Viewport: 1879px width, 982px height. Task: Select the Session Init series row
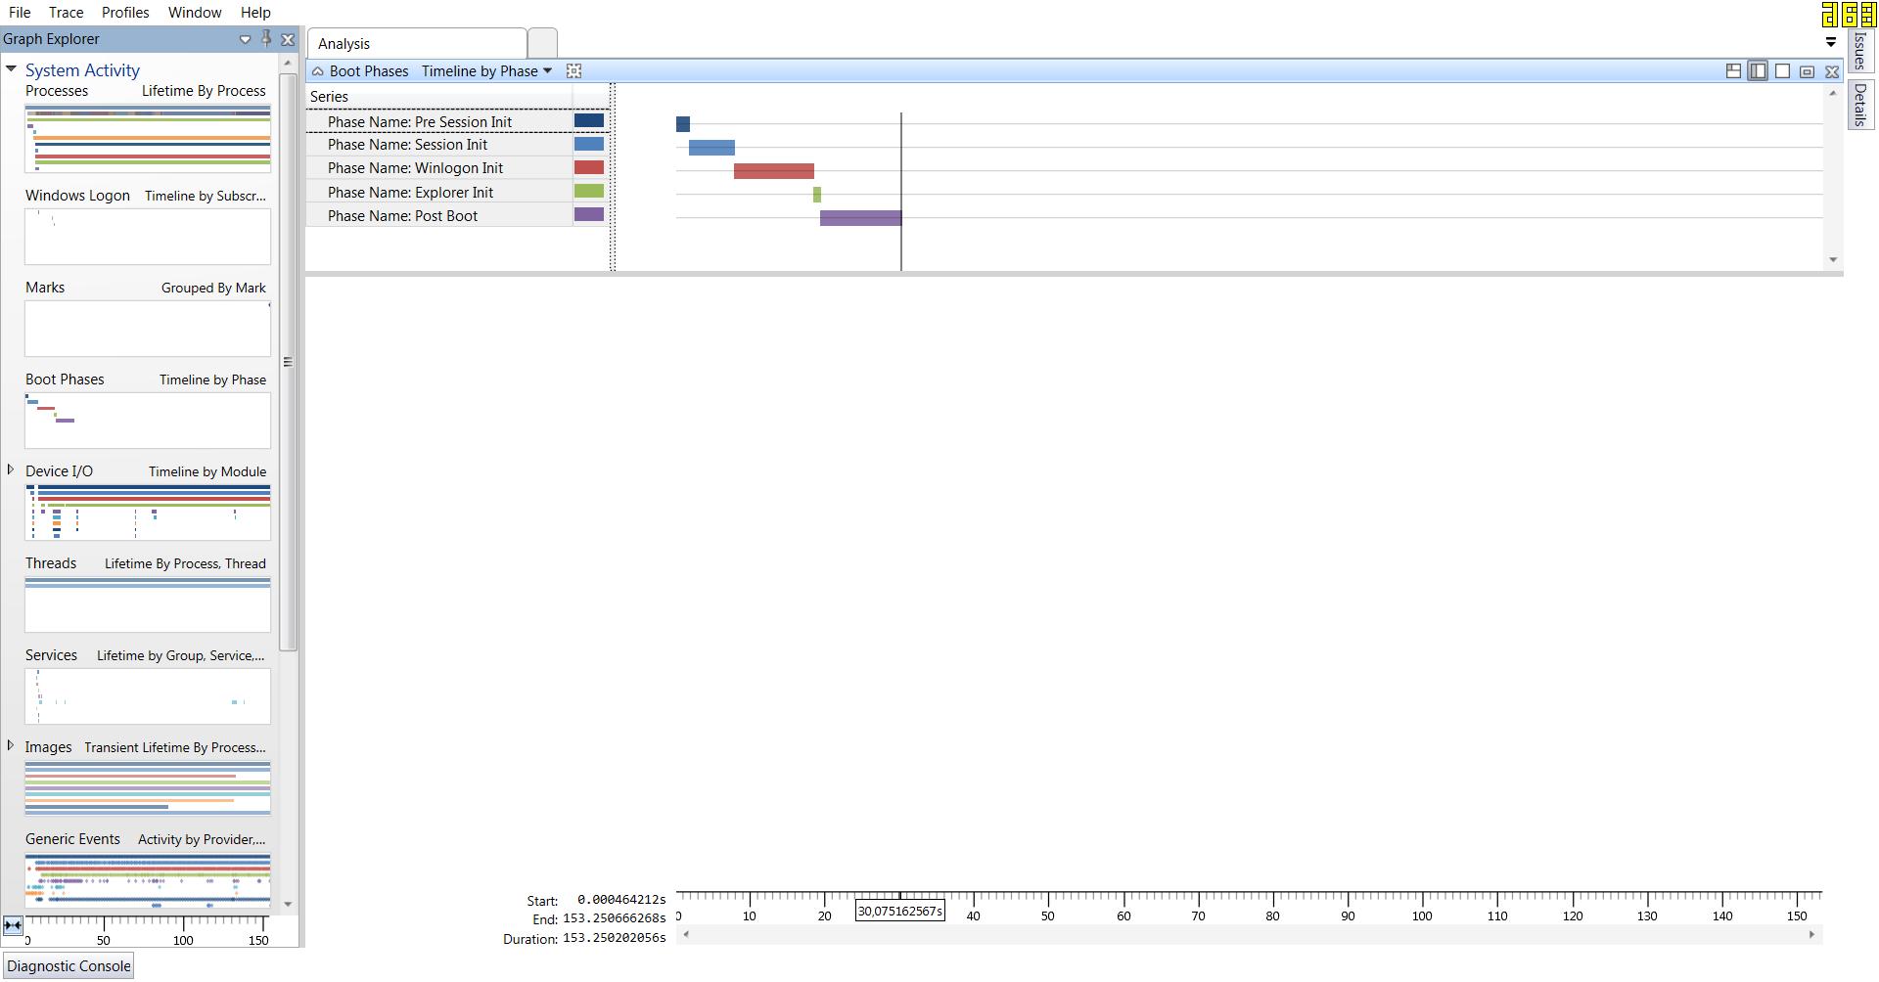point(439,145)
